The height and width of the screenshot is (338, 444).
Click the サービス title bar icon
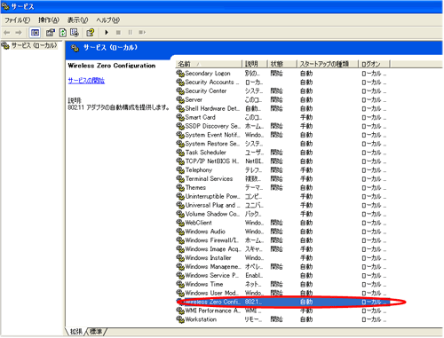(5, 6)
